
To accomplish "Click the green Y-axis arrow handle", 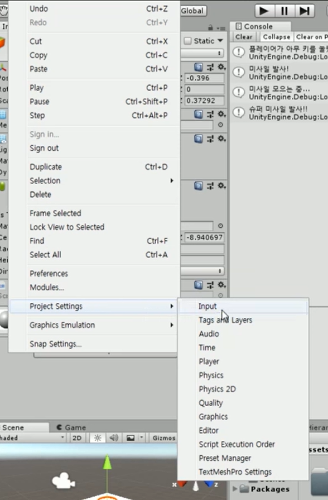I will (x=107, y=462).
